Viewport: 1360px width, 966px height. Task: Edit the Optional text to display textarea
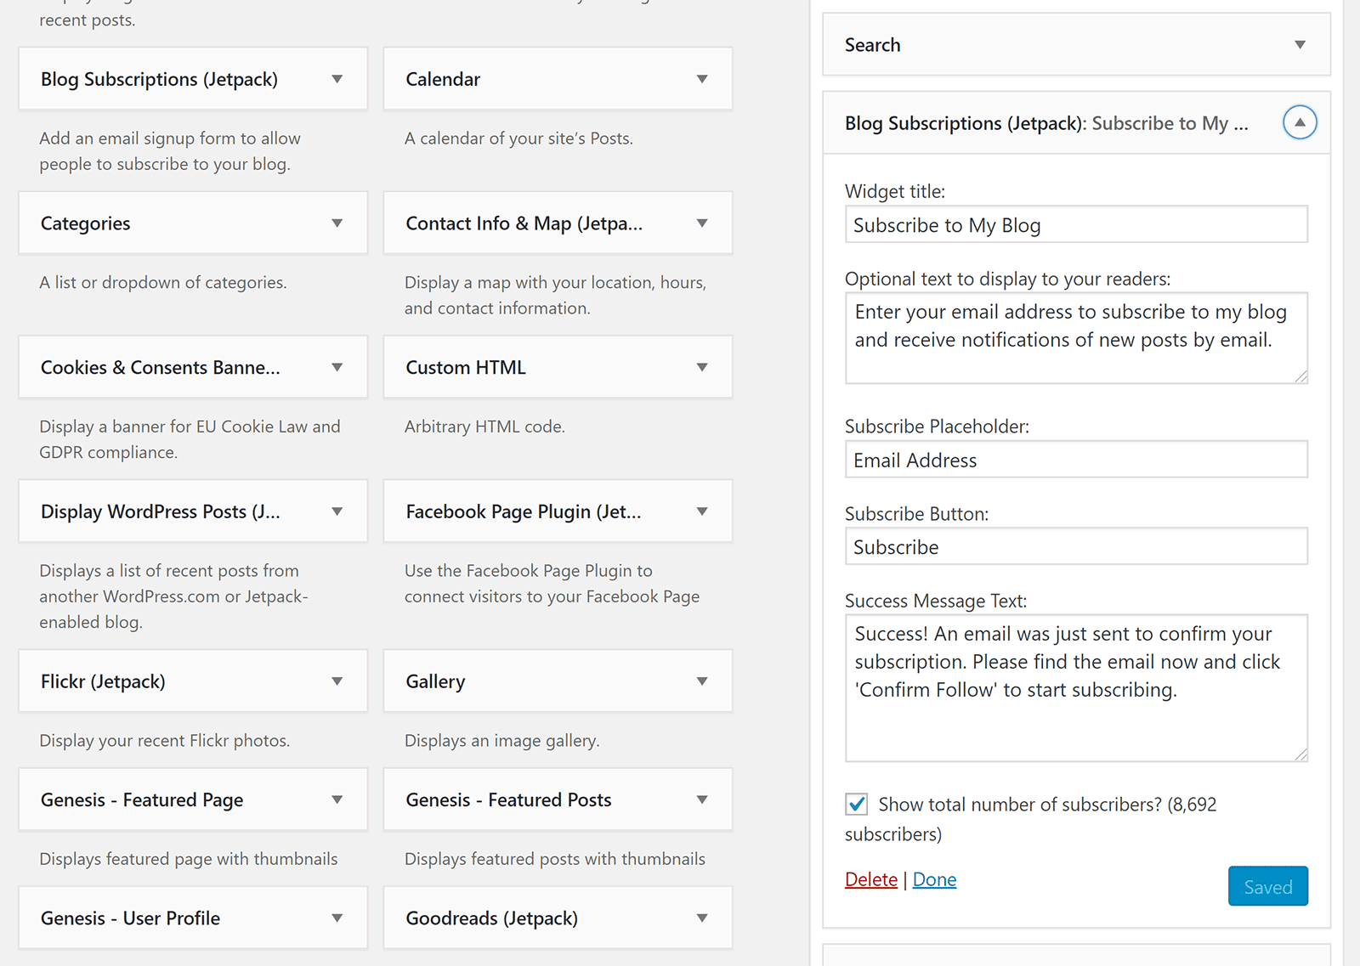pos(1076,338)
